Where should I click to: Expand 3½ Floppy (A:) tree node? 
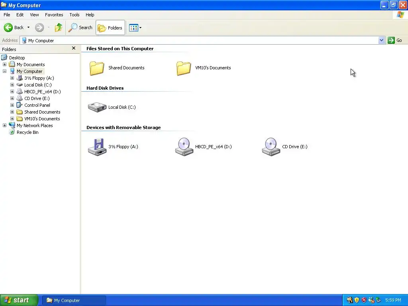coord(12,78)
